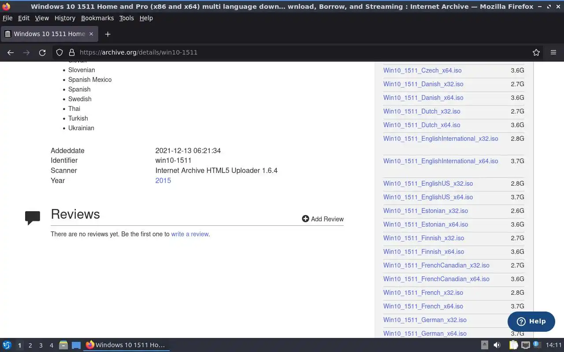Screen dimensions: 564x352
Task: Open the file manager in taskbar
Action: coord(63,345)
